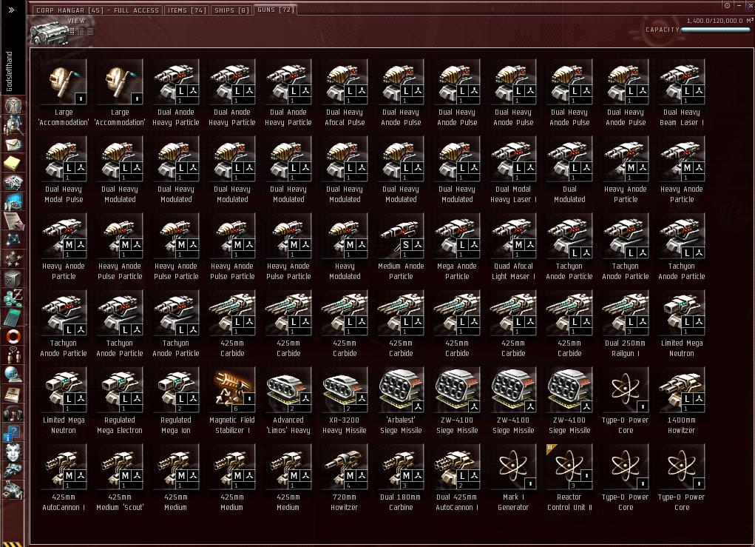The image size is (755, 547).
Task: Select the Mega Anode Particle item
Action: (x=457, y=247)
